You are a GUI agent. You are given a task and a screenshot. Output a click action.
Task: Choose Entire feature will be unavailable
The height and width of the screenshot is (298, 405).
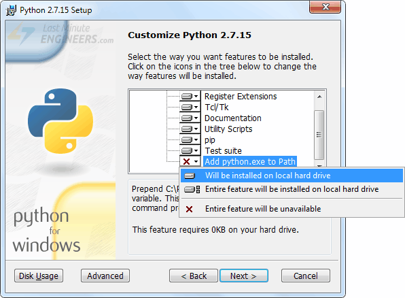pyautogui.click(x=292, y=209)
